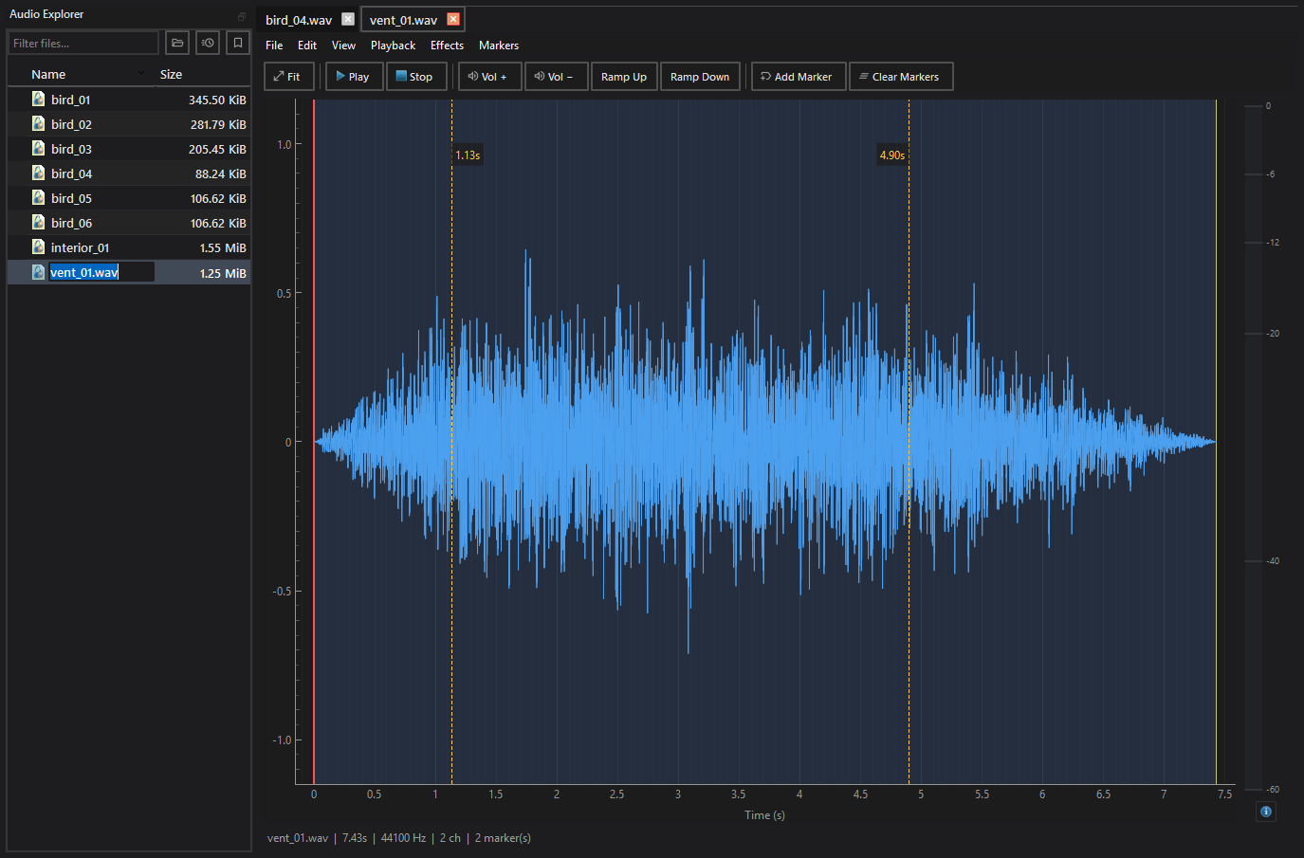Undock the Audio Explorer panel via float icon
Viewport: 1304px width, 858px height.
(x=242, y=16)
